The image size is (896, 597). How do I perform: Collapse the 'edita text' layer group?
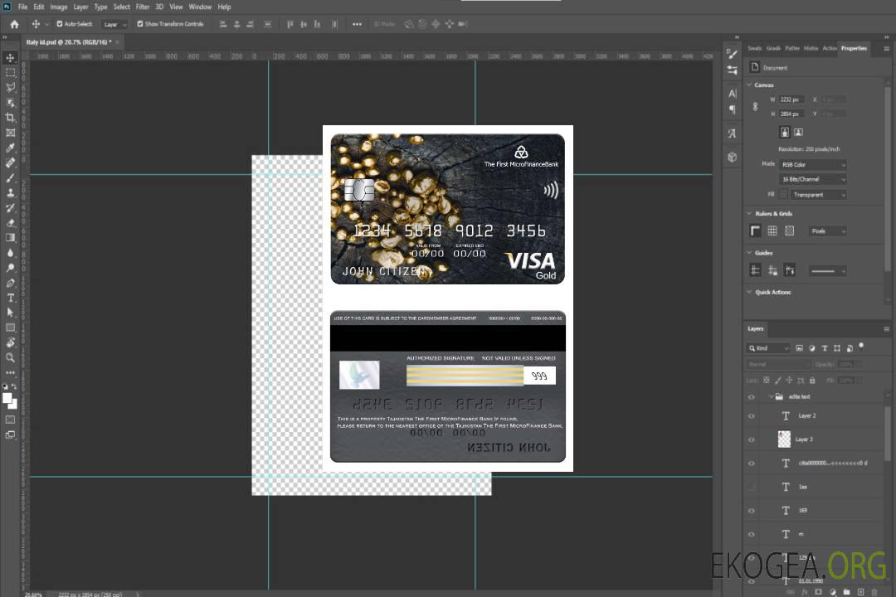tap(770, 397)
